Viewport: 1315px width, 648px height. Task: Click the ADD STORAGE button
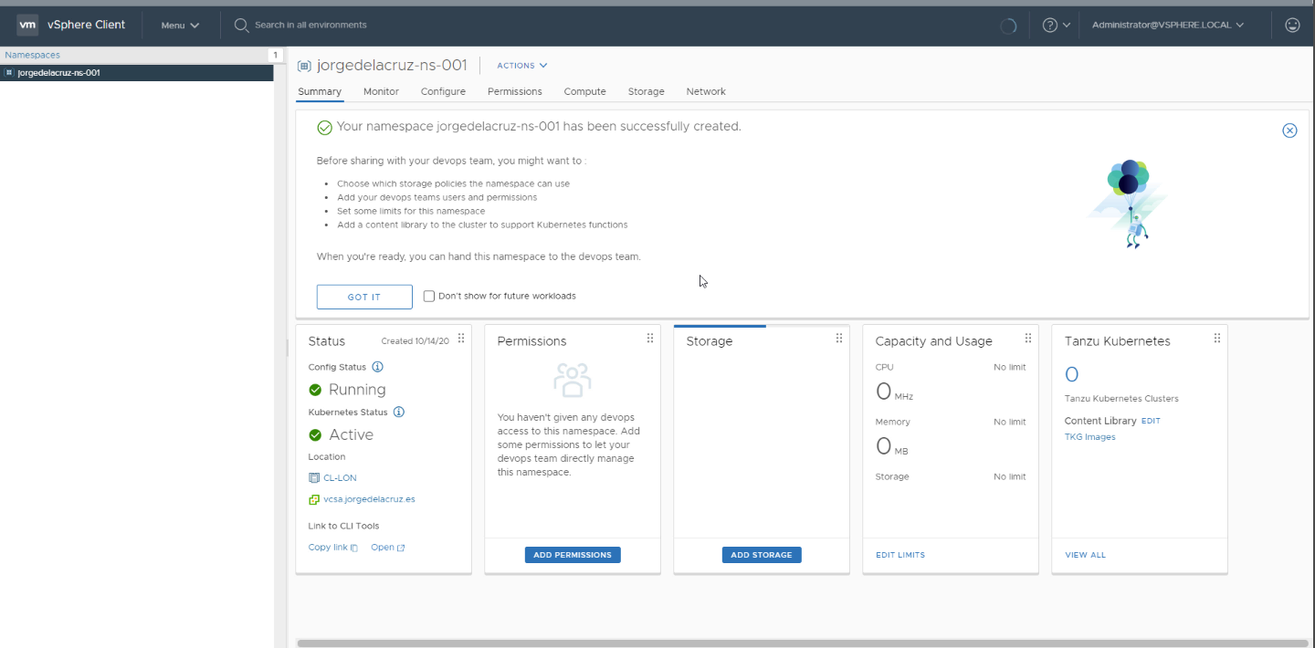point(762,555)
